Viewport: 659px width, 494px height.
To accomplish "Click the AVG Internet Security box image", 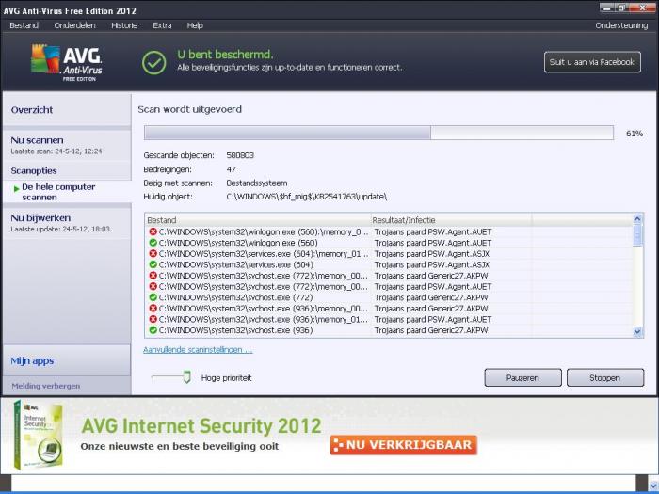I will (38, 435).
